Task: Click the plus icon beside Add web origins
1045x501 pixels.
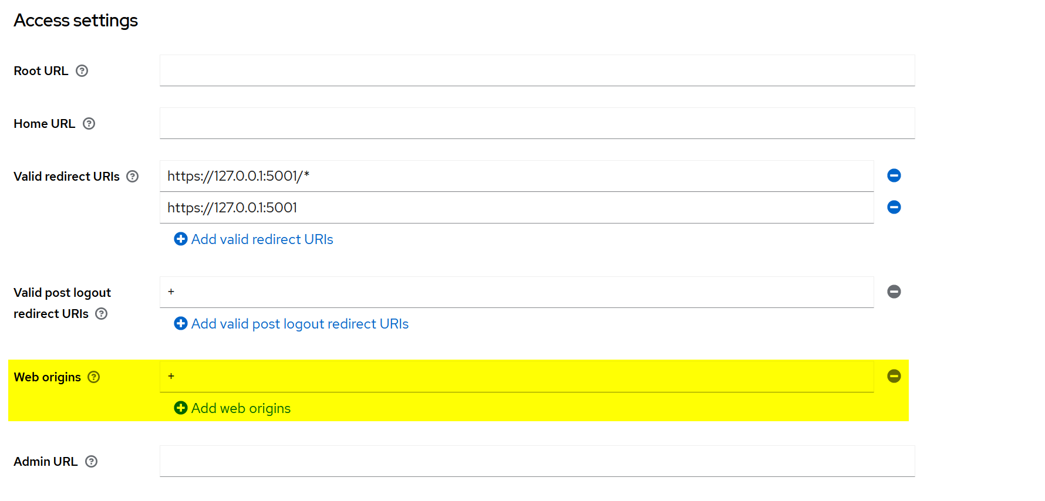Action: coord(180,408)
